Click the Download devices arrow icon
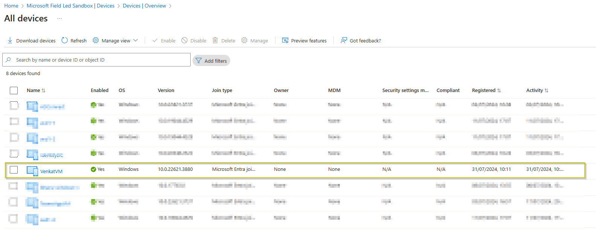Viewport: 596px width, 249px height. pos(10,40)
